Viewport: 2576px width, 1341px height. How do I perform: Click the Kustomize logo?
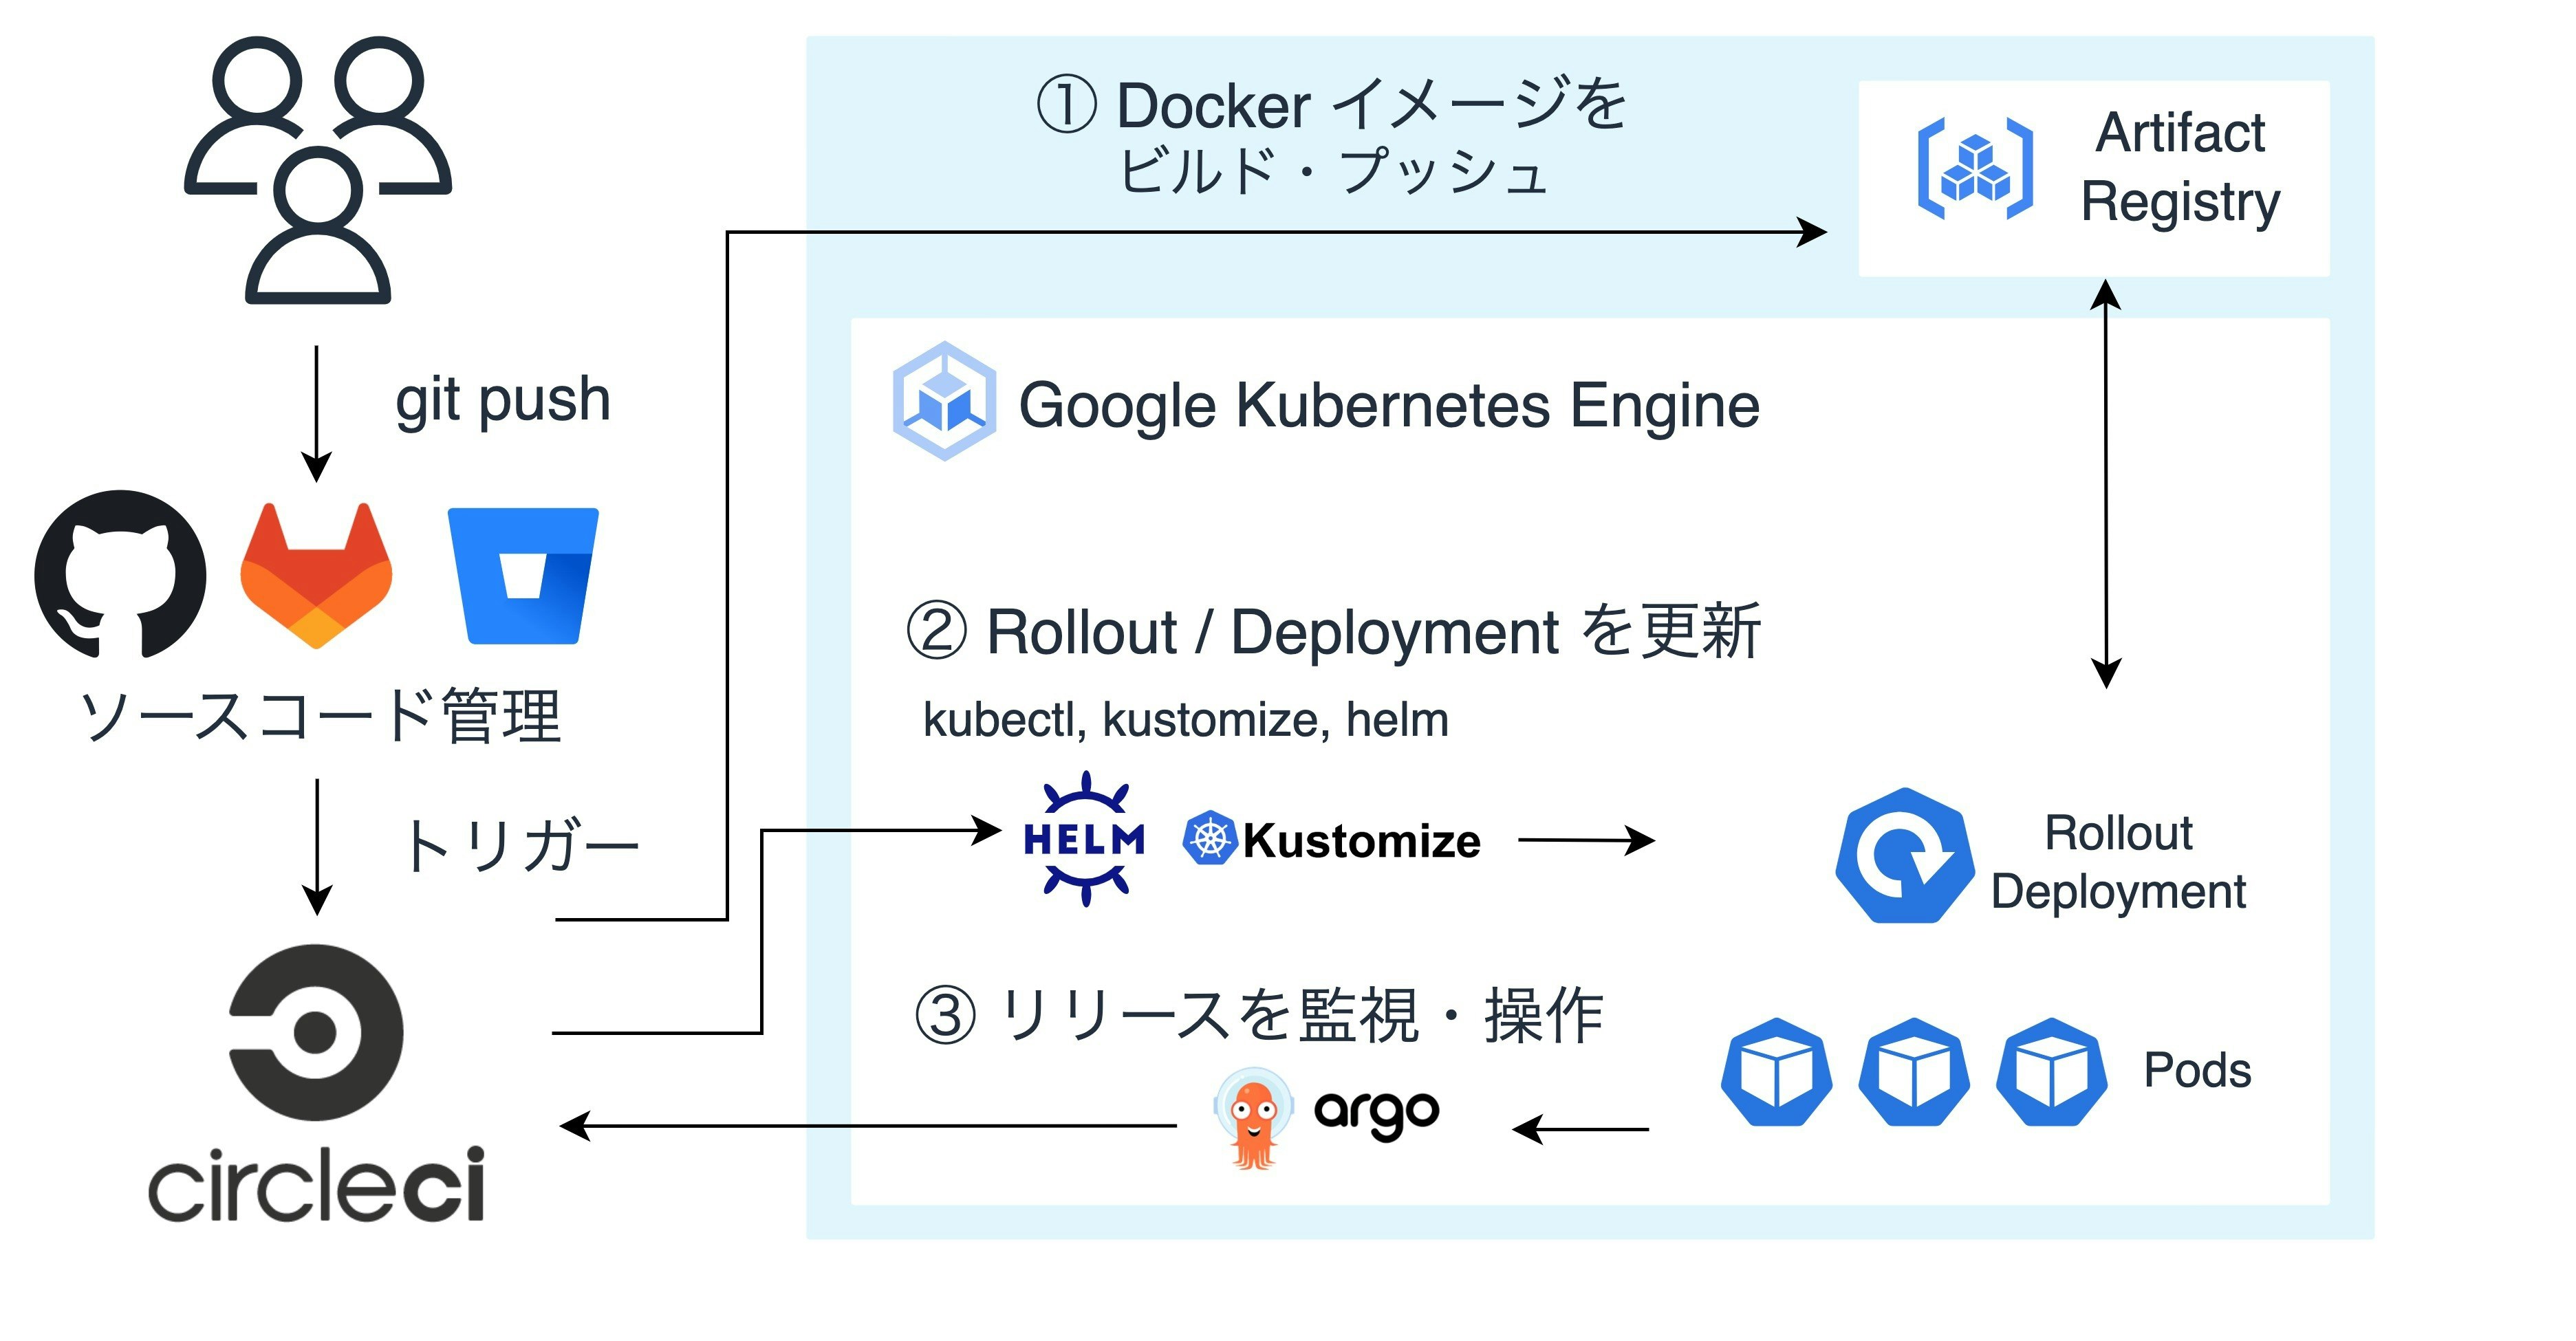(1332, 840)
